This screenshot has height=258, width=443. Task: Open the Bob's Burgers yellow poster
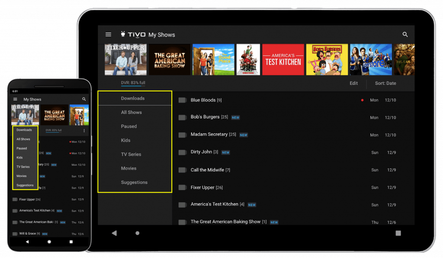(327, 60)
